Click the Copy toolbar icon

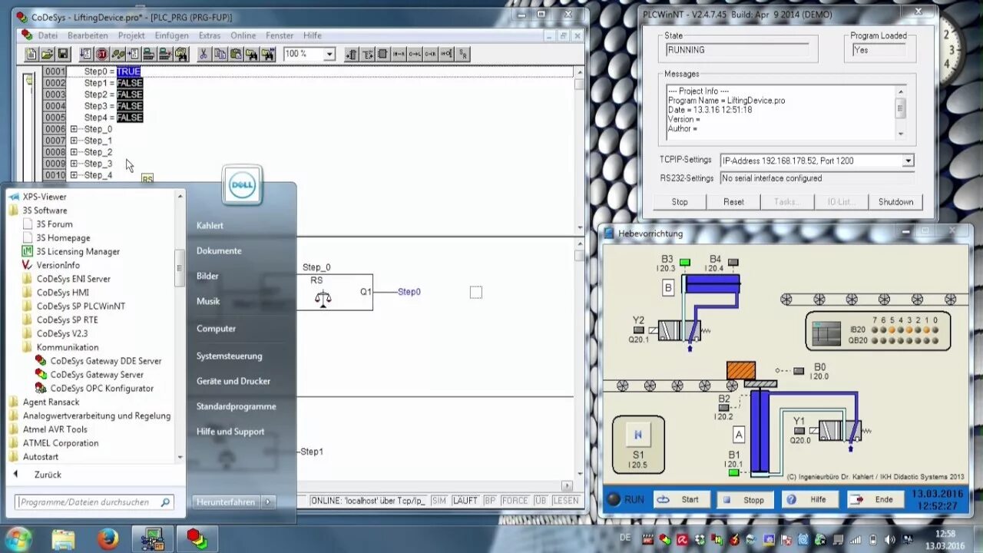tap(220, 54)
